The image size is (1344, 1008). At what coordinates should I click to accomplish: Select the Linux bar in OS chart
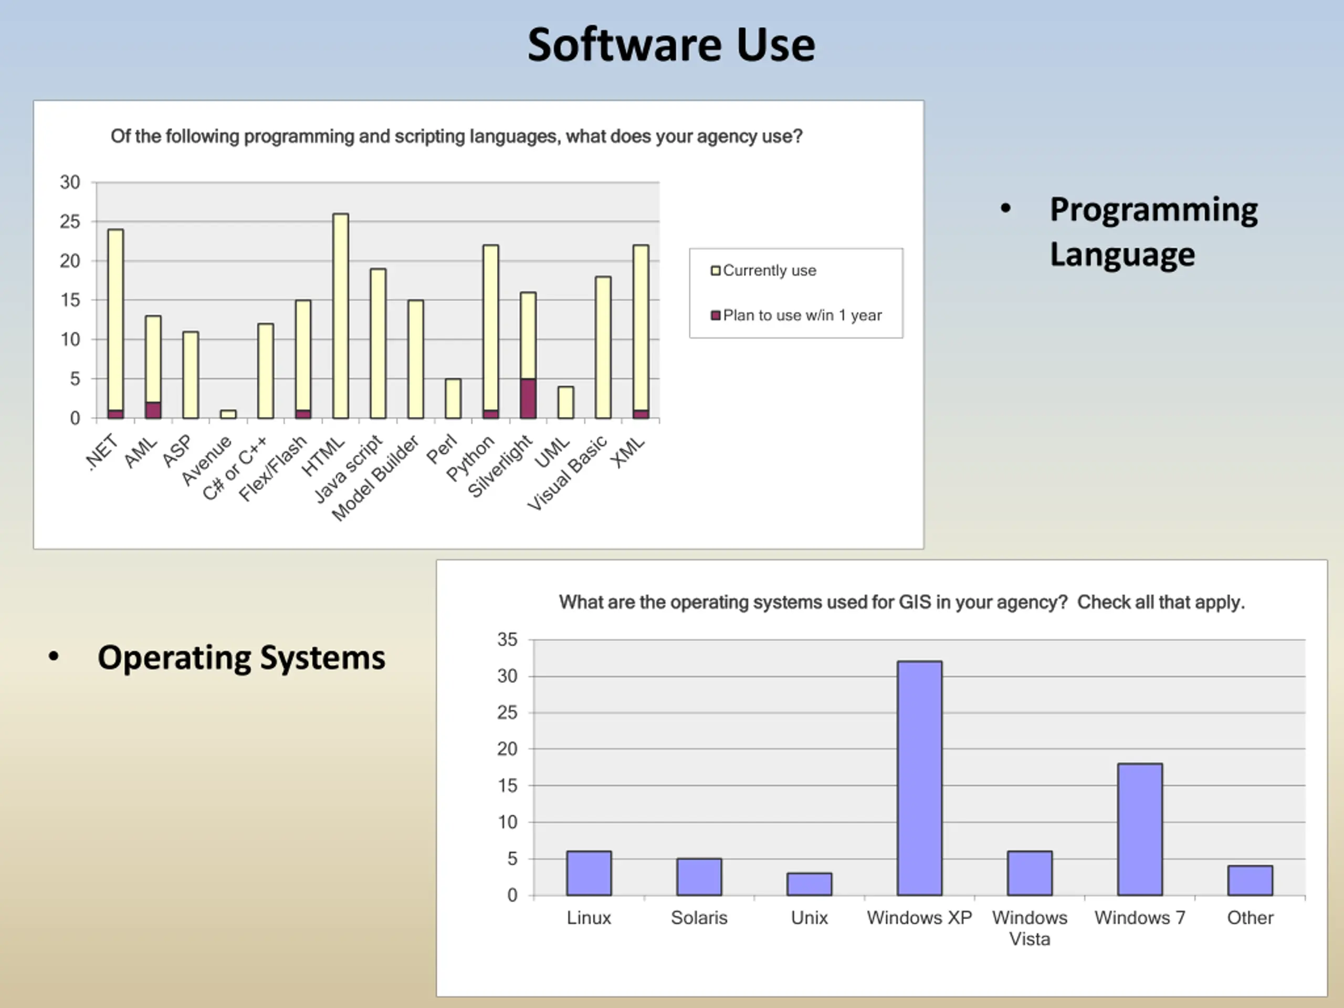click(590, 873)
